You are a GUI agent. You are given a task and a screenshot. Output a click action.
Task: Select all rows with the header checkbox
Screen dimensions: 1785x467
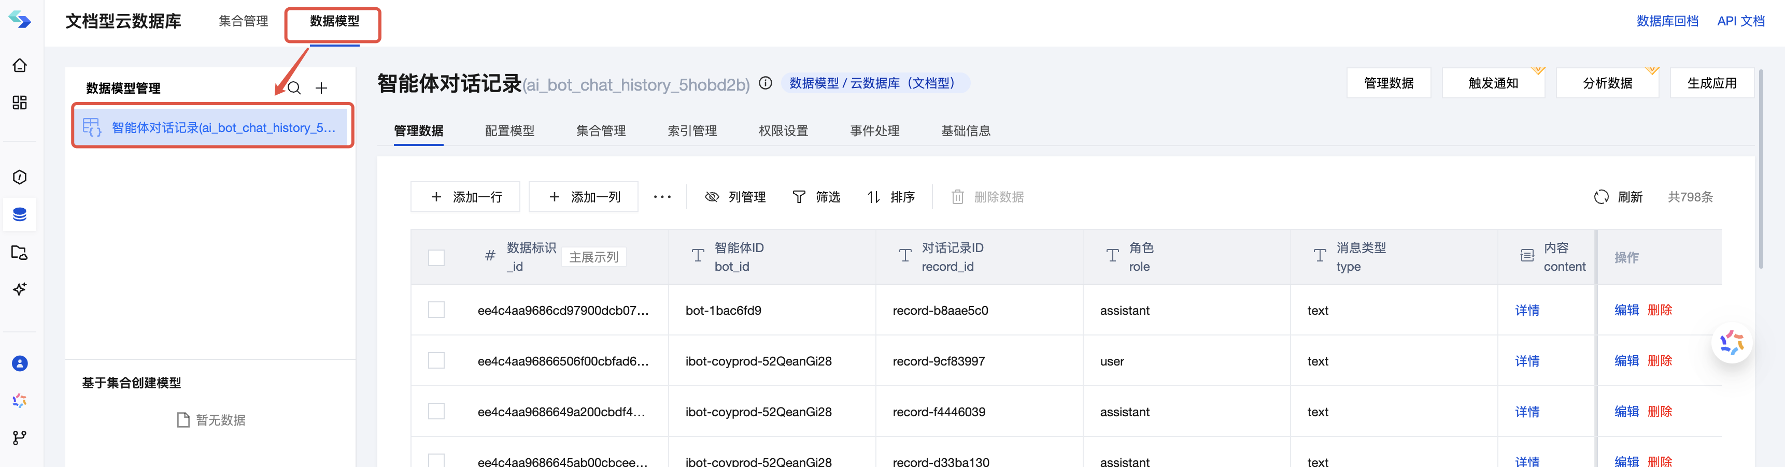pyautogui.click(x=436, y=257)
